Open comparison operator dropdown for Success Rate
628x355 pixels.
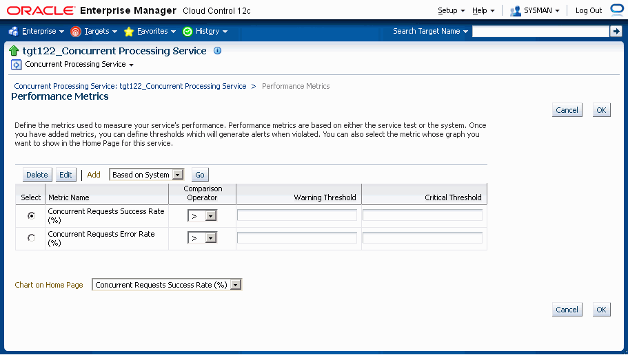coord(202,216)
